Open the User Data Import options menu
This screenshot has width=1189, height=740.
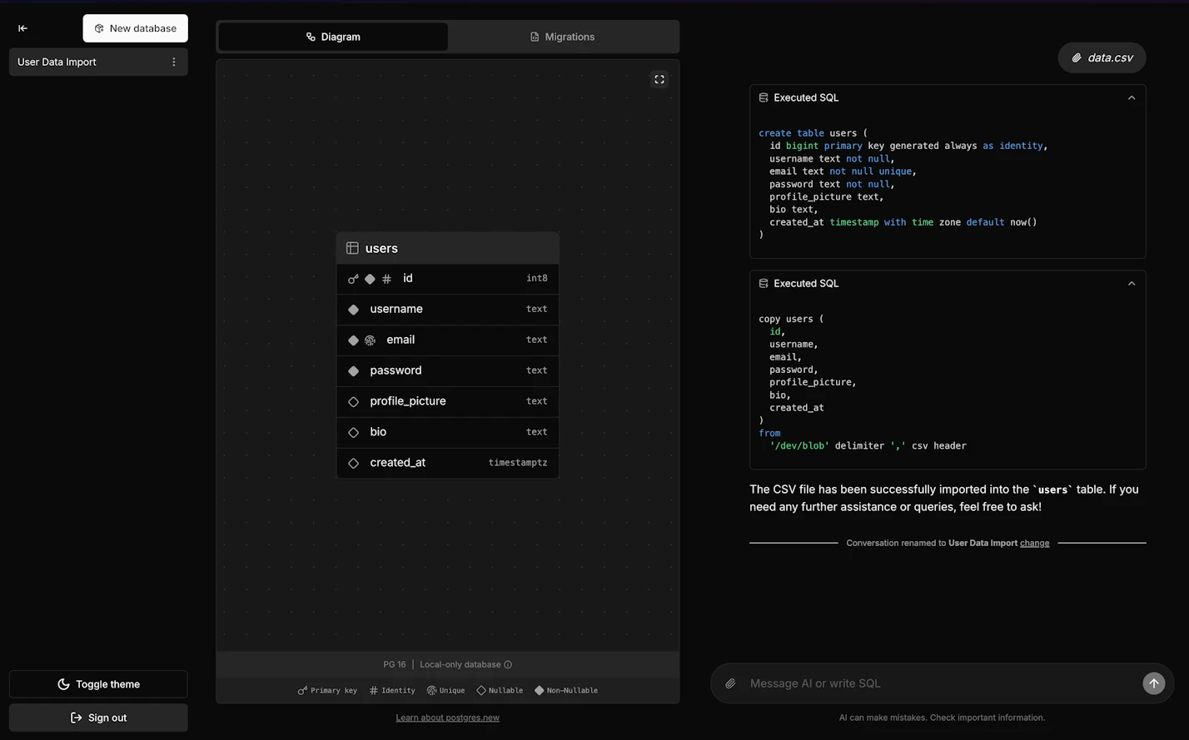(173, 62)
